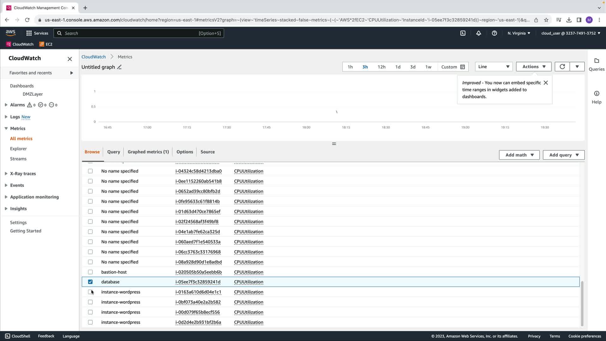
Task: Open the Actions dropdown
Action: pyautogui.click(x=533, y=67)
